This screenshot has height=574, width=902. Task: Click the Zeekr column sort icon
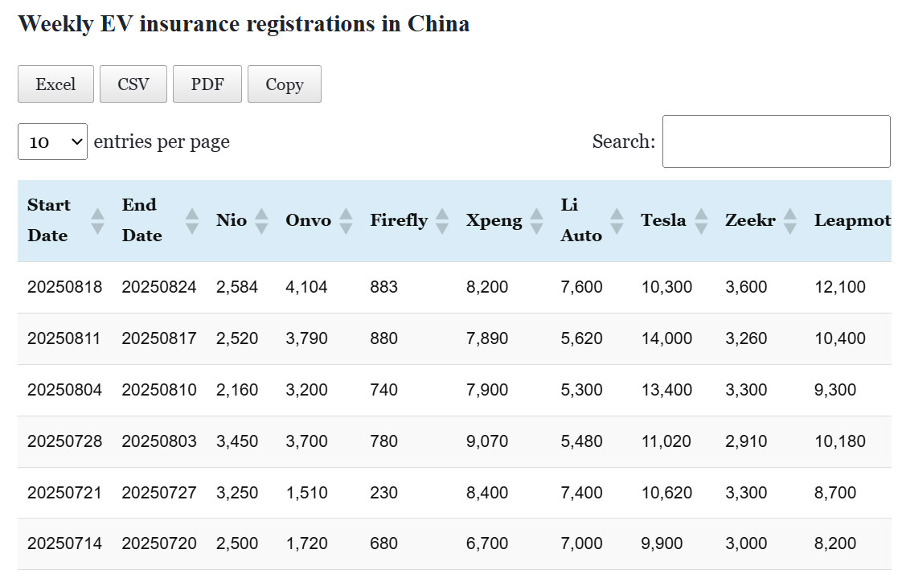(790, 221)
